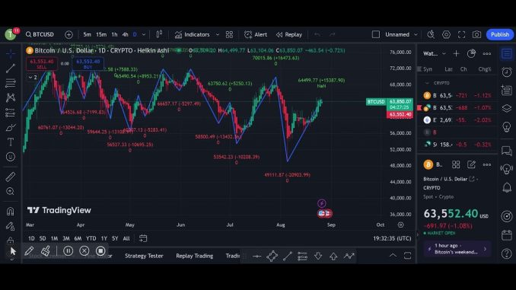Click the red SELL price button
516x290 pixels.
pos(42,64)
